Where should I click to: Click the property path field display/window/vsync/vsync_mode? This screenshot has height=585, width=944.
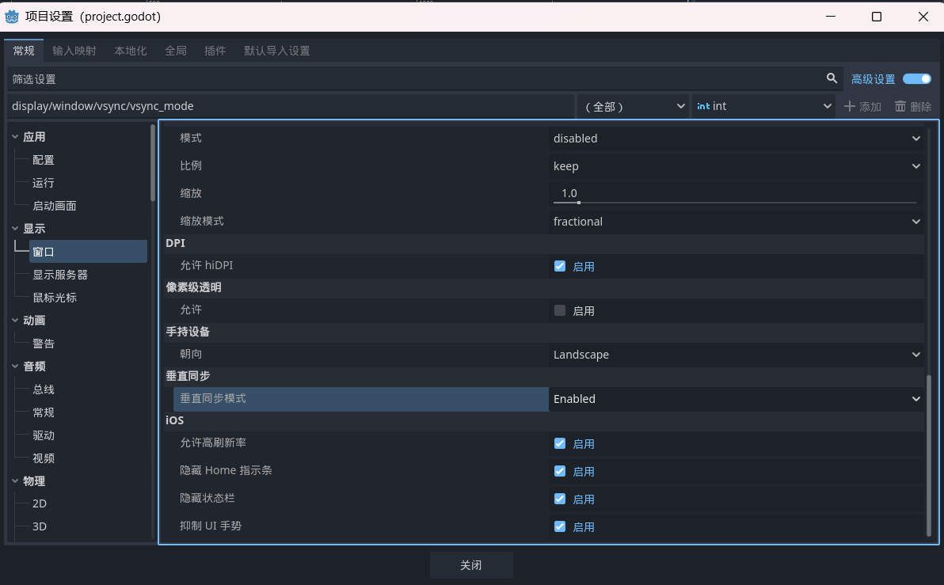click(291, 106)
